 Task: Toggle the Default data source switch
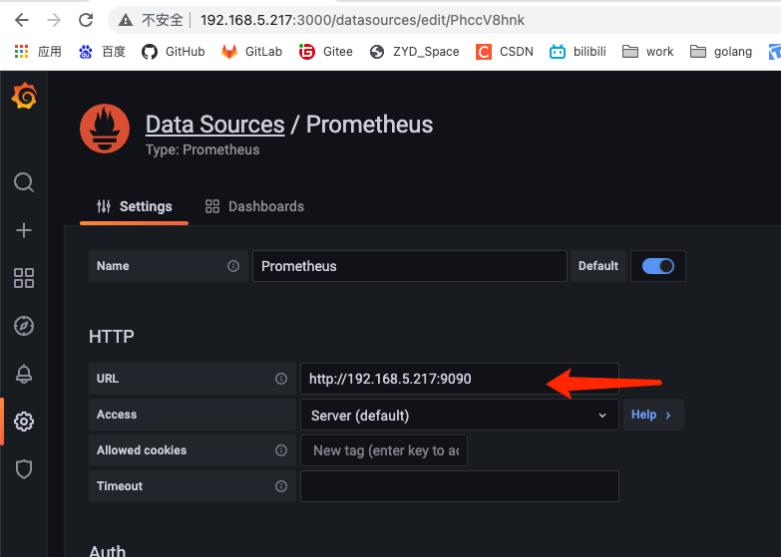pyautogui.click(x=658, y=266)
